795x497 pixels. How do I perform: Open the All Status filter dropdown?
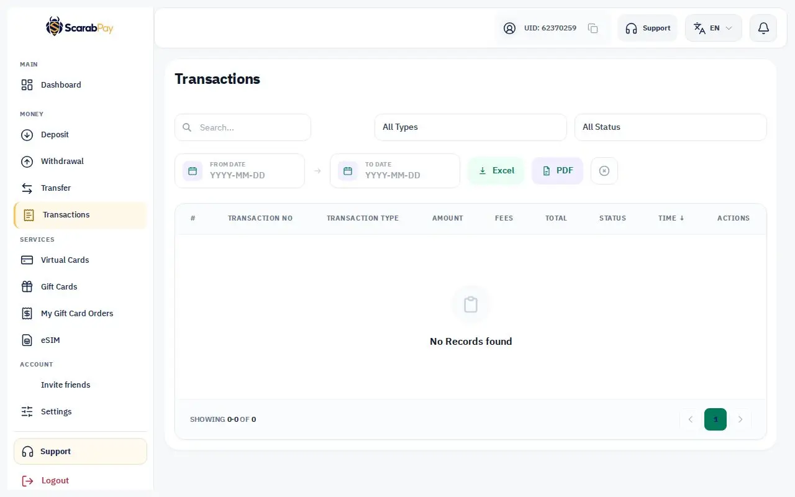(671, 127)
